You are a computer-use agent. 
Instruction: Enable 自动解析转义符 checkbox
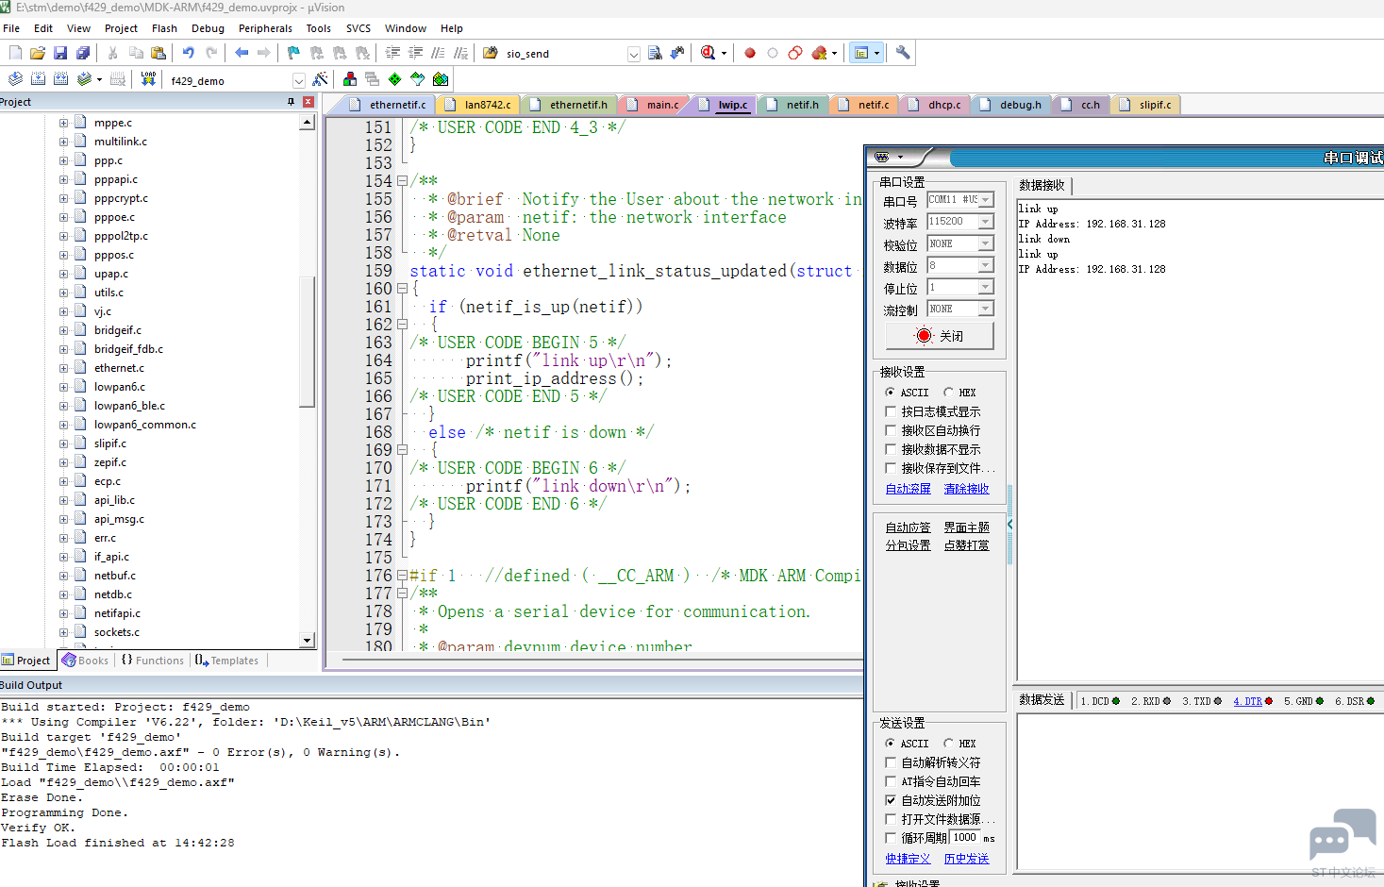pyautogui.click(x=891, y=762)
